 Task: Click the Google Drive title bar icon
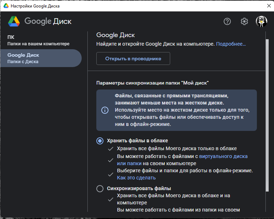[x=6, y=6]
